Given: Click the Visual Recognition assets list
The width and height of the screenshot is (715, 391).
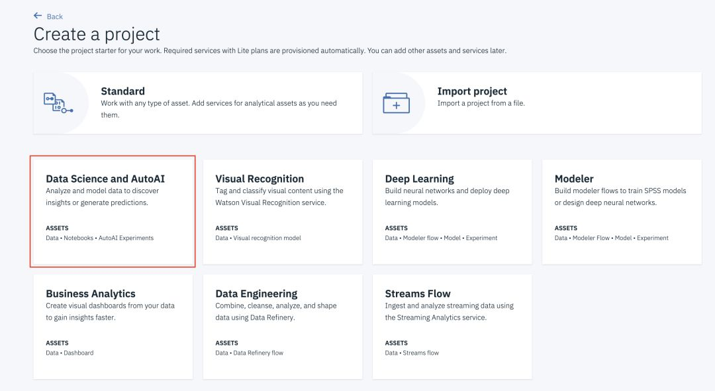Looking at the screenshot, I should click(x=258, y=238).
